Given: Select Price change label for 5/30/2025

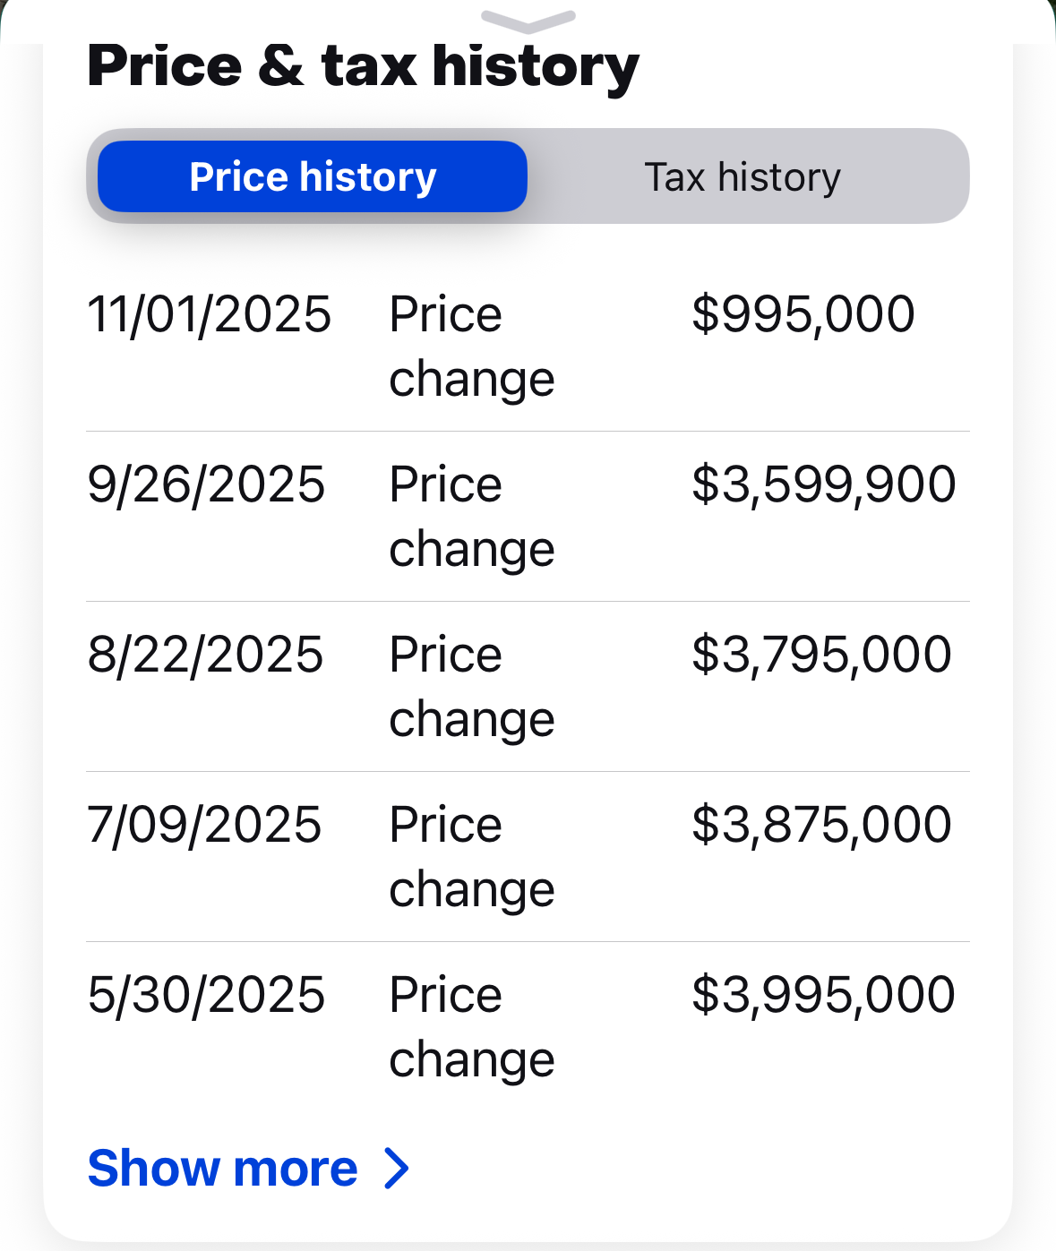Looking at the screenshot, I should (x=472, y=1027).
